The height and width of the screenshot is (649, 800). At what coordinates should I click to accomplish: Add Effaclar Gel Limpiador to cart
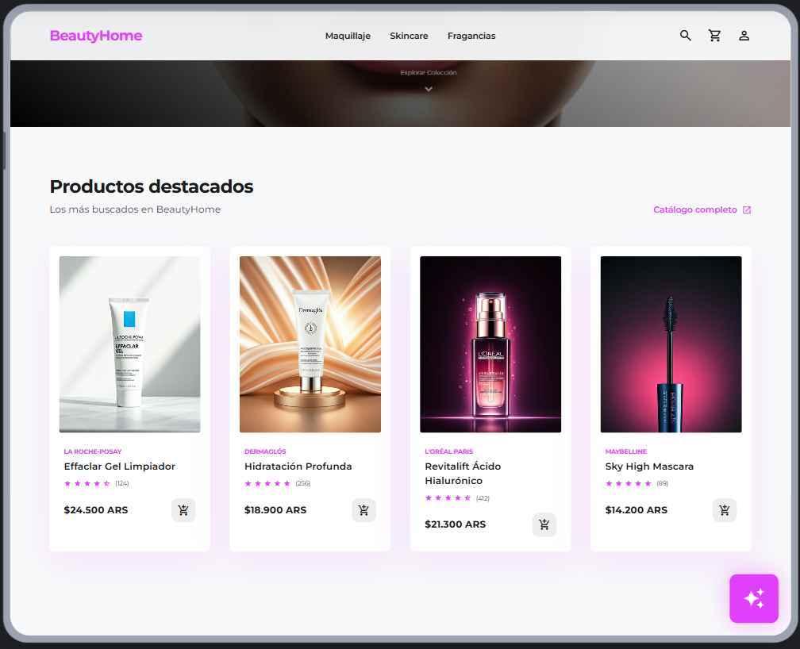(183, 509)
